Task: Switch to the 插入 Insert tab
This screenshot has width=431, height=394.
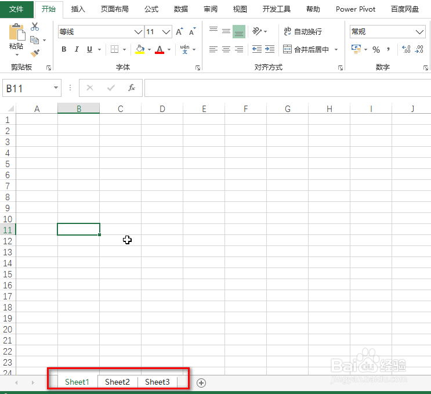Action: (x=78, y=9)
